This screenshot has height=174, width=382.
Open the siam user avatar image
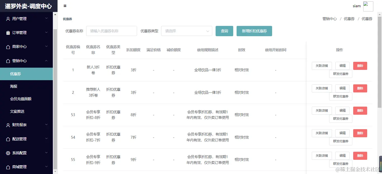[368, 6]
